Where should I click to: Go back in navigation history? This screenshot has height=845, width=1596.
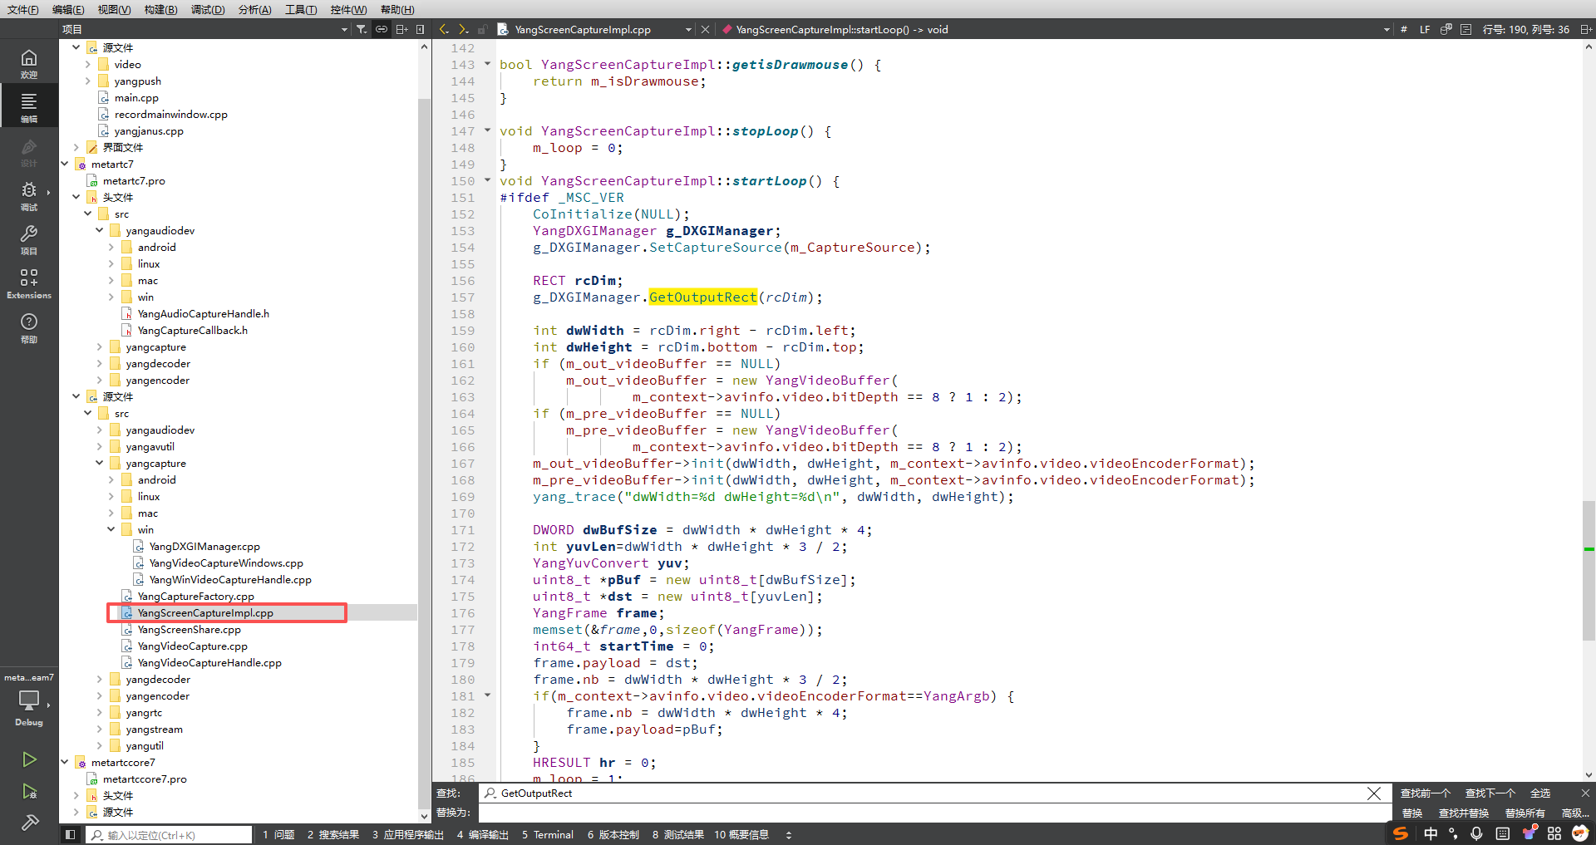pyautogui.click(x=444, y=29)
